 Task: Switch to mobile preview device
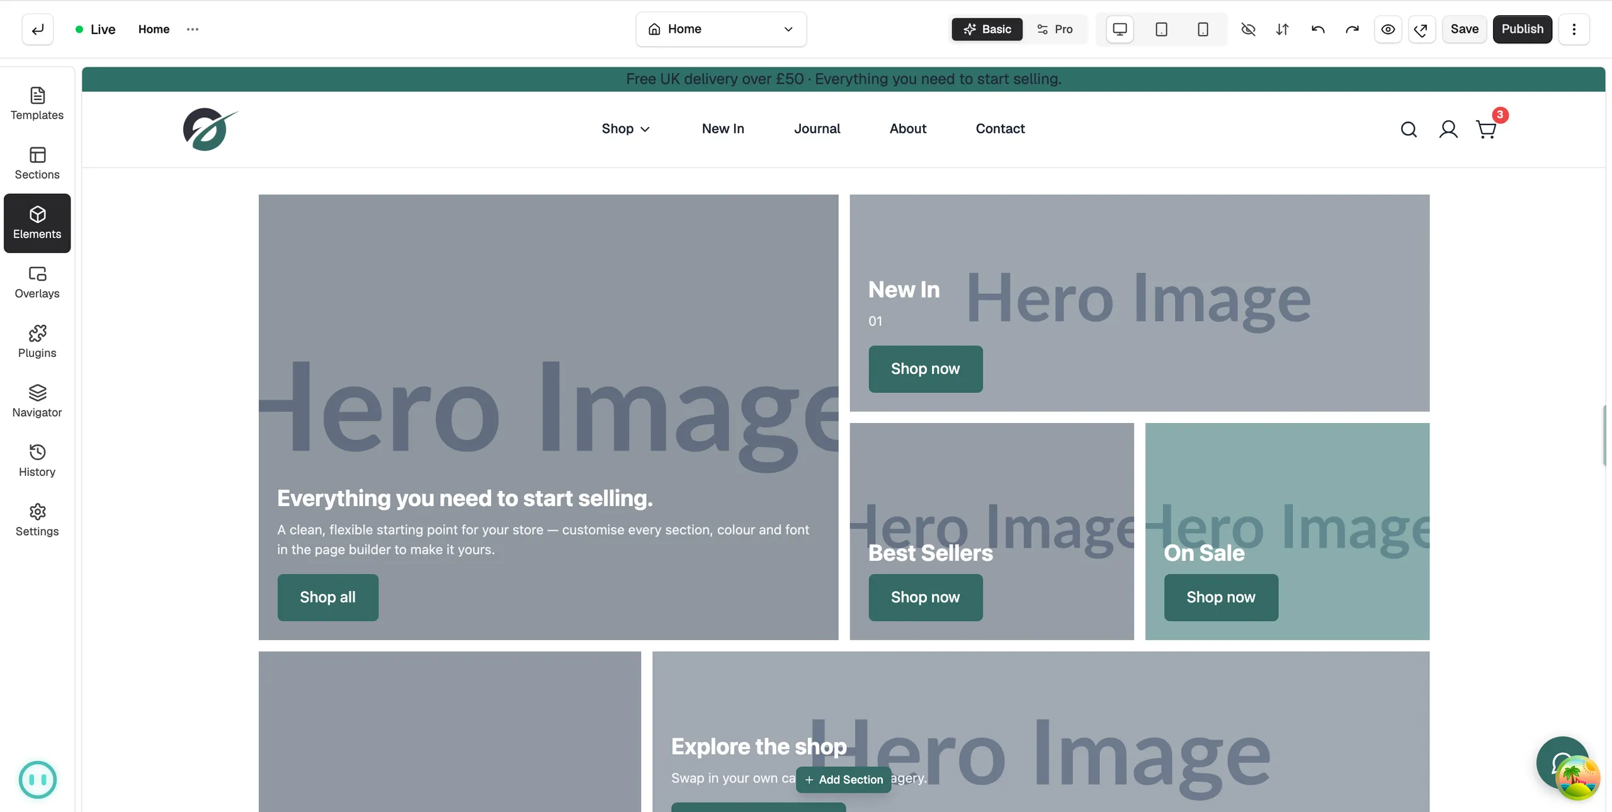click(x=1203, y=29)
